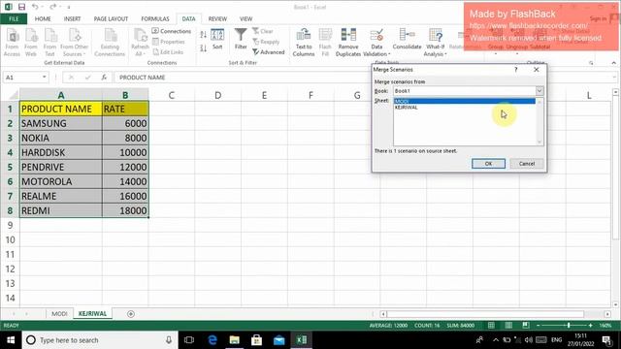Switch to PAGE LAYOUT tab
The image size is (621, 349).
(x=111, y=18)
